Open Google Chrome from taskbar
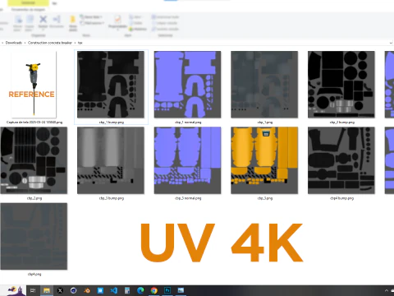This screenshot has height=296, width=394. [x=154, y=290]
